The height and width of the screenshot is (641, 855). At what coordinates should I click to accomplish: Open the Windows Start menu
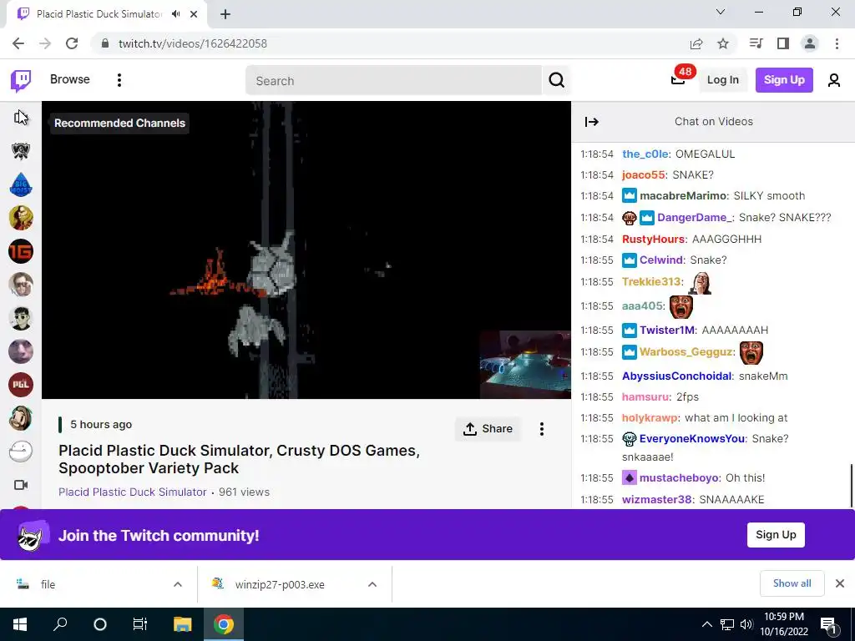20,624
